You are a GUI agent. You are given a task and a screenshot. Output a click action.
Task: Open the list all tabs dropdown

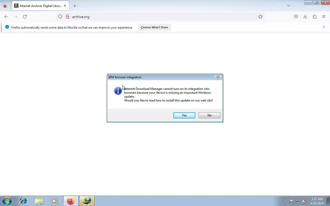289,6
